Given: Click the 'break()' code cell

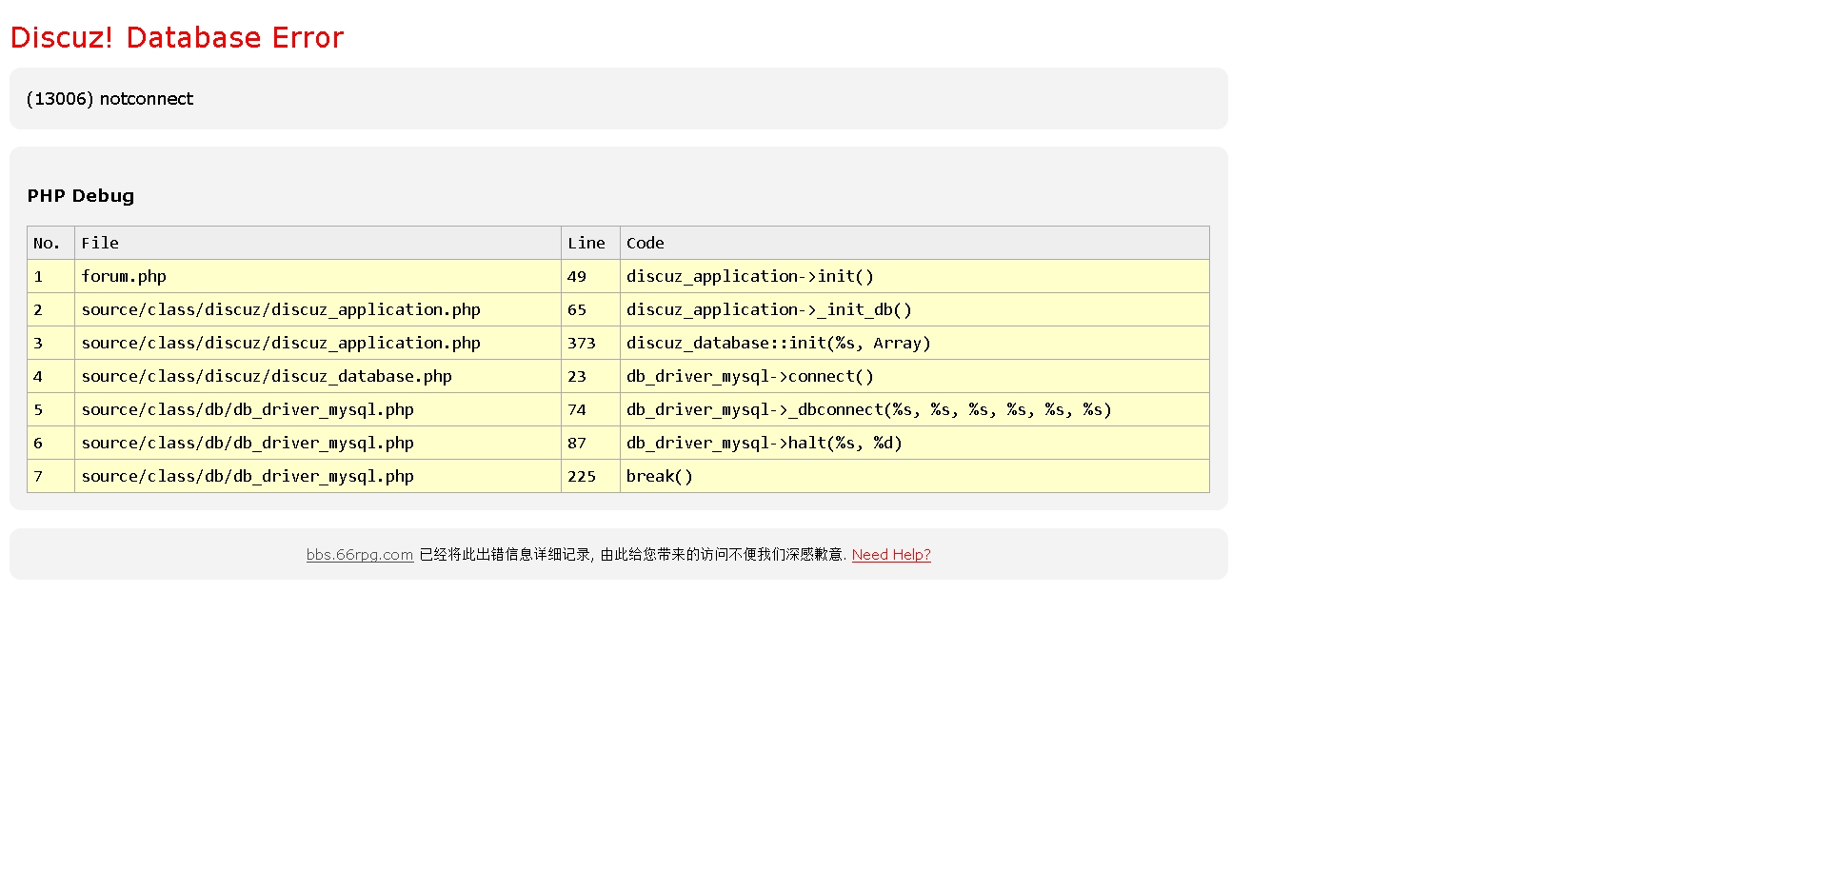Looking at the screenshot, I should [915, 476].
